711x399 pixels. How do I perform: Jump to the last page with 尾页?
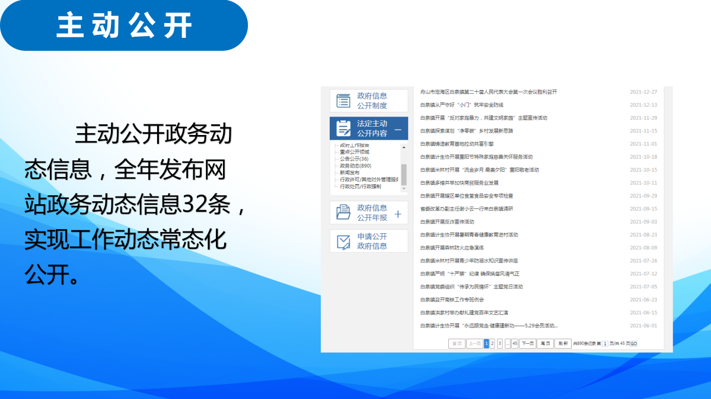click(x=545, y=343)
